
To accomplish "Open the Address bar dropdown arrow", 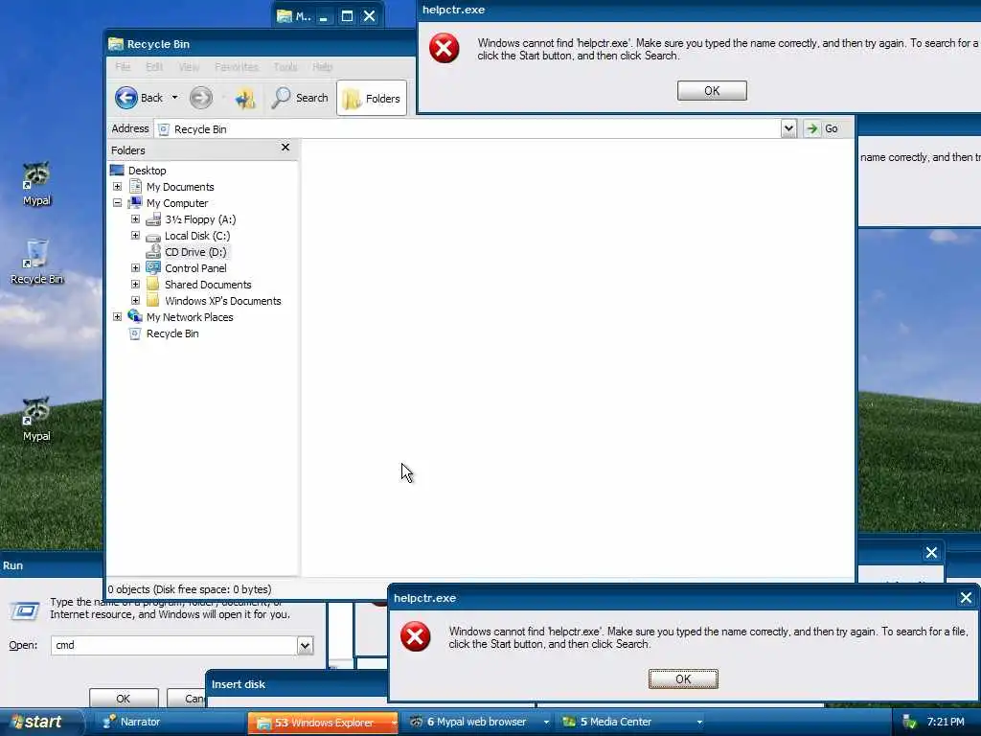I will click(788, 129).
